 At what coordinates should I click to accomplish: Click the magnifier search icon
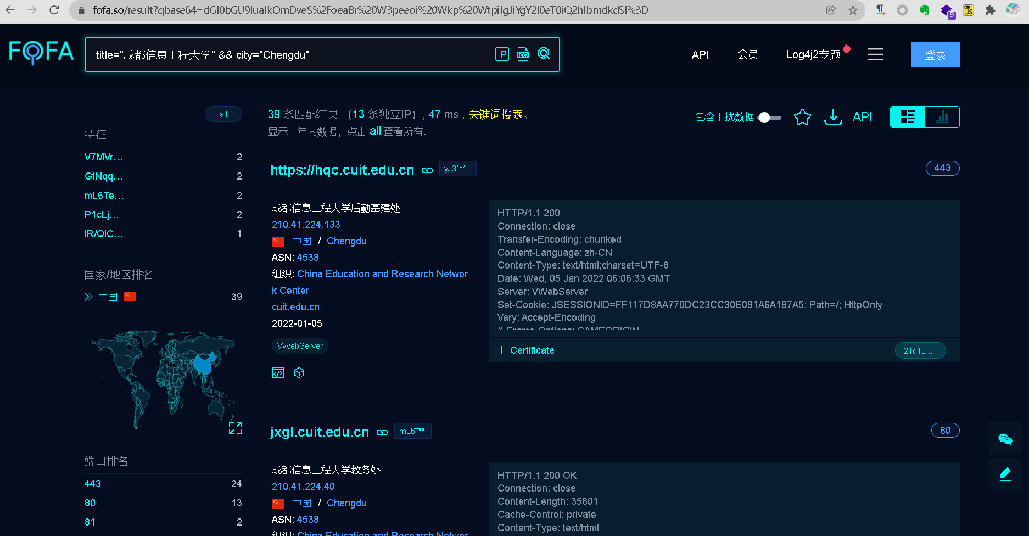coord(544,54)
